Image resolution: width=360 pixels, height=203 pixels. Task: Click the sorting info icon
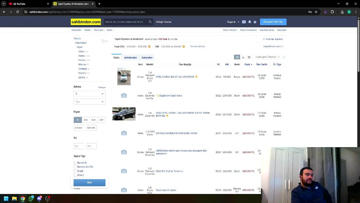[284, 57]
